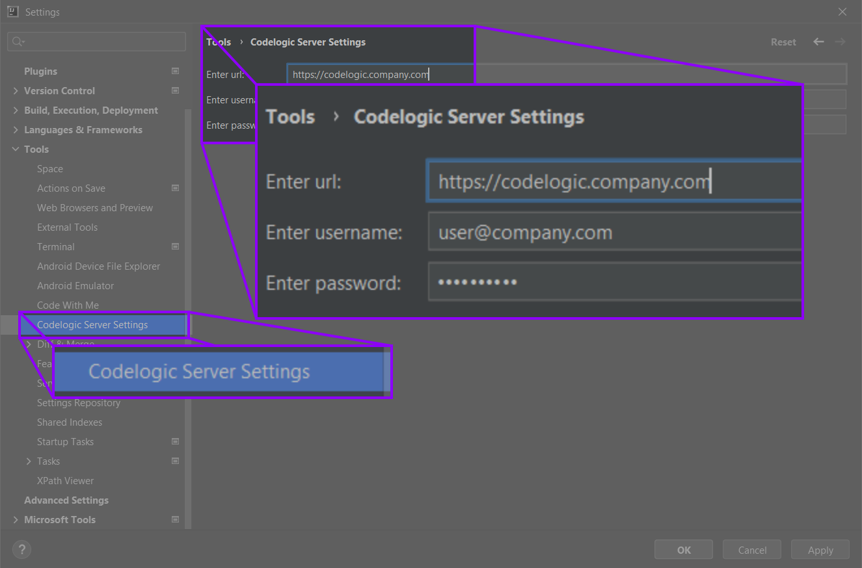Click Tools in the breadcrumb path
This screenshot has width=862, height=568.
coord(218,42)
